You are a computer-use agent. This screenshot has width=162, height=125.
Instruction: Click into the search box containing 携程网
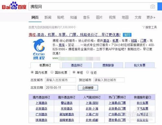(93, 6)
